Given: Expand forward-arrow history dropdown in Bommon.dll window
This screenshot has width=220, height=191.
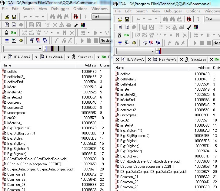Looking at the screenshot, I should coord(156,19).
